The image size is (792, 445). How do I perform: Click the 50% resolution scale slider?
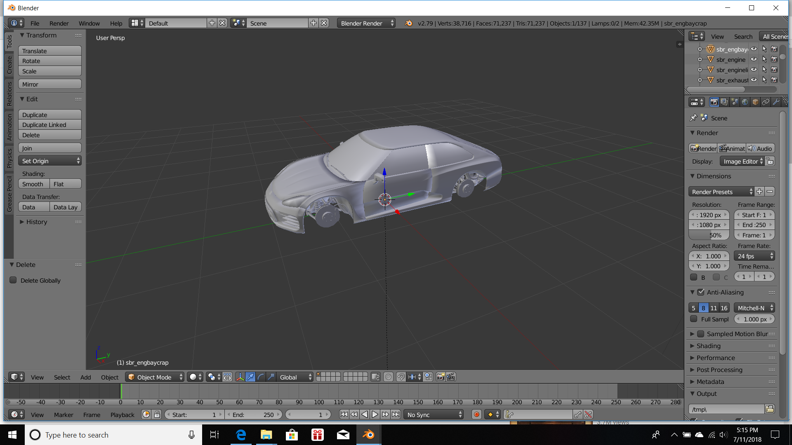tap(709, 235)
